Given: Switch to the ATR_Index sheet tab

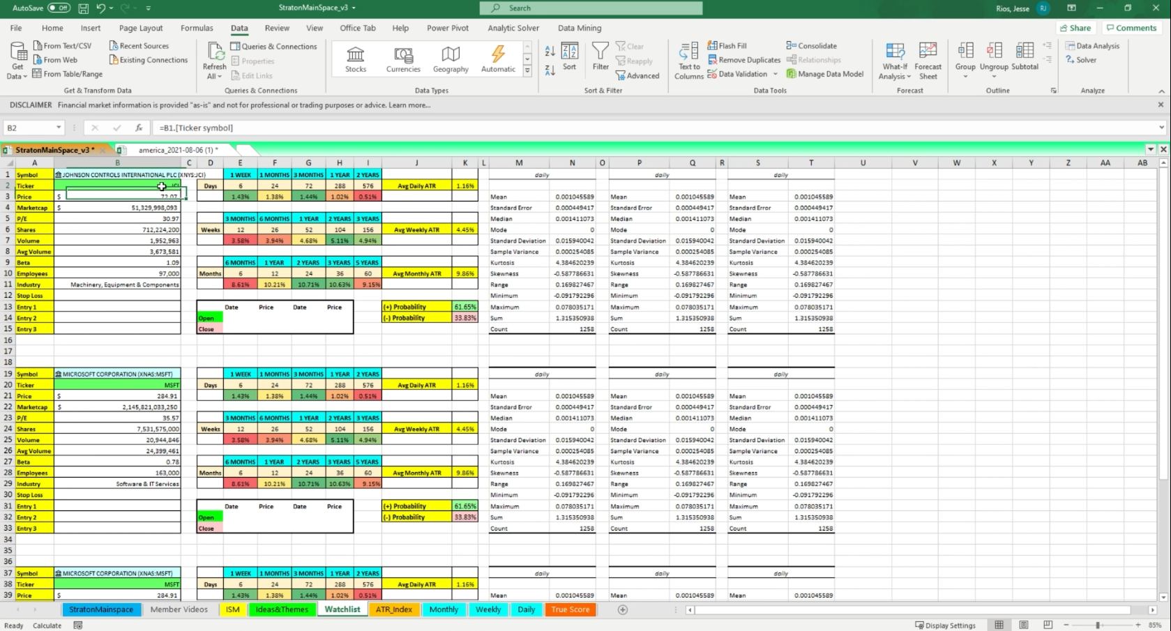Looking at the screenshot, I should pos(394,609).
